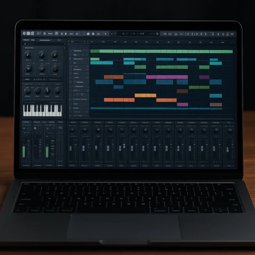Collapse the section header above the six knobs
The height and width of the screenshot is (255, 255).
coord(23,48)
